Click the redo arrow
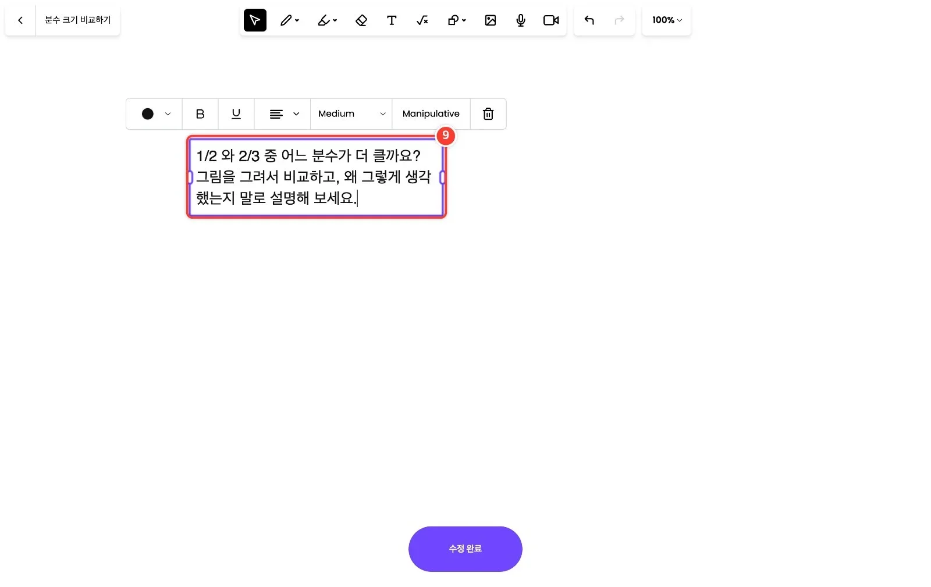 click(619, 20)
